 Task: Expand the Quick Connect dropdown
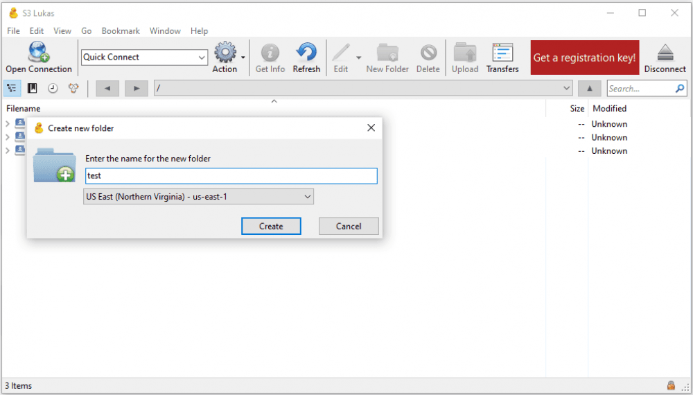202,58
